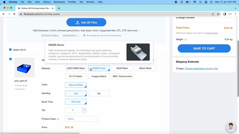Click the extension icon next to side panel
The image size is (239, 134).
(230, 14)
